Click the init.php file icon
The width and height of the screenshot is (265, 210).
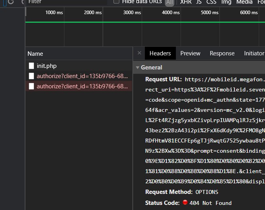point(31,66)
